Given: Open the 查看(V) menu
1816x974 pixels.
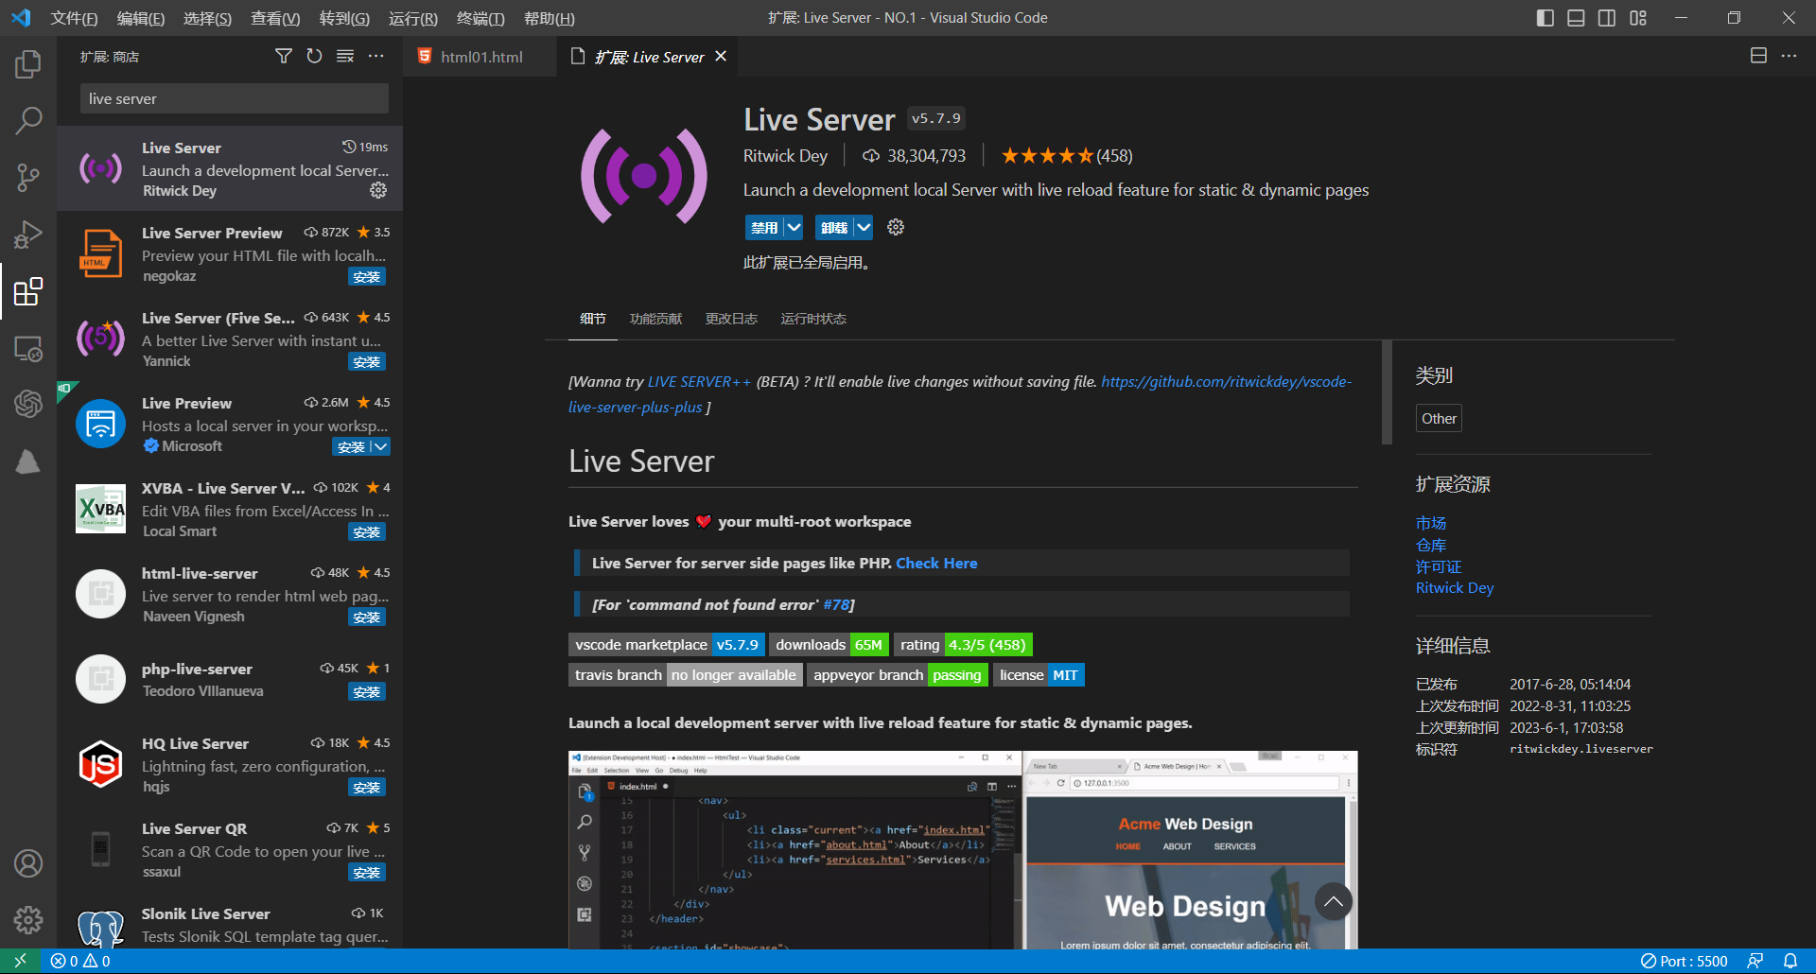Looking at the screenshot, I should (x=275, y=18).
